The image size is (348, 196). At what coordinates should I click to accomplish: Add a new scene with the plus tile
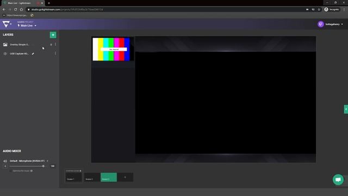(125, 177)
